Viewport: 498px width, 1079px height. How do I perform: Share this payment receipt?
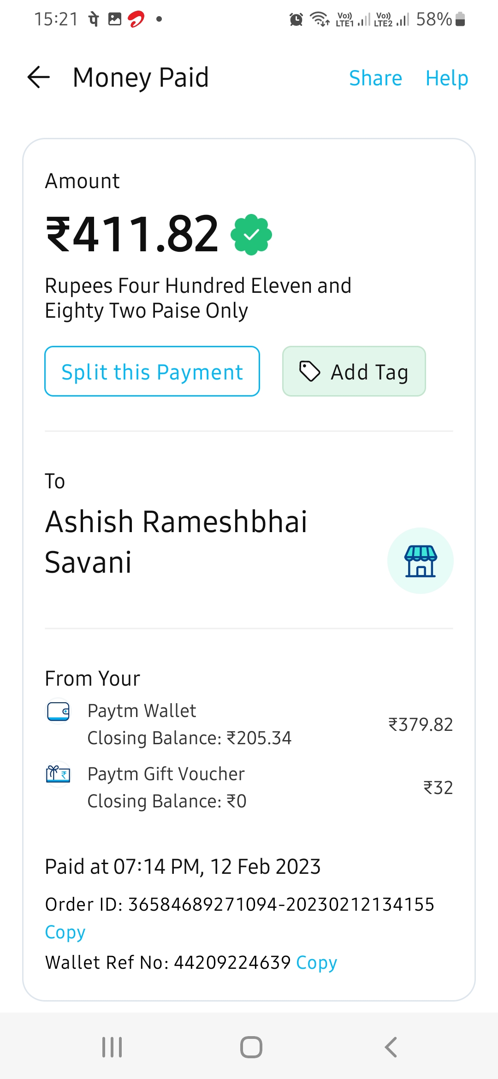[375, 78]
